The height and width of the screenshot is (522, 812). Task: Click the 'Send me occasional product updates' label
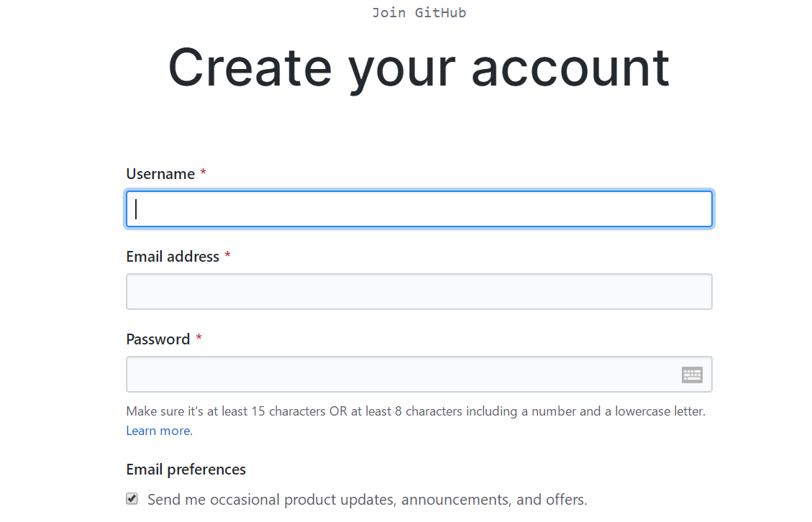[x=367, y=500]
